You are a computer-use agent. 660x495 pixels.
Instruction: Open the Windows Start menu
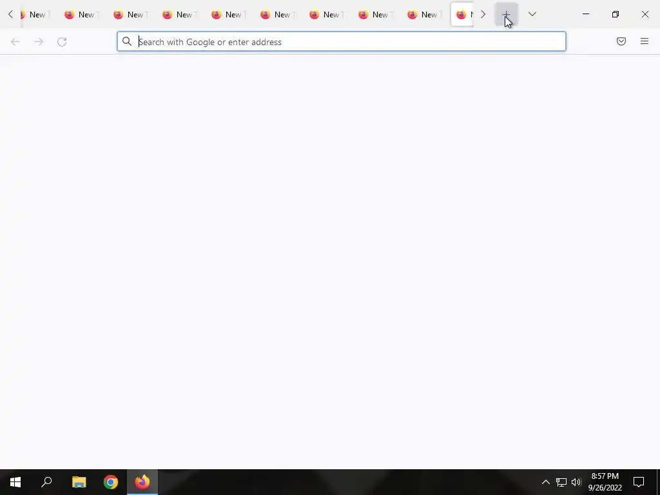tap(15, 482)
